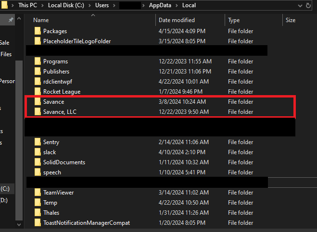Sort by the Name column header
Screen dimensions: 317x232
pos(41,20)
